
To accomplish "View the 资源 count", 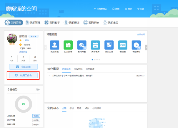I will click(23, 59).
